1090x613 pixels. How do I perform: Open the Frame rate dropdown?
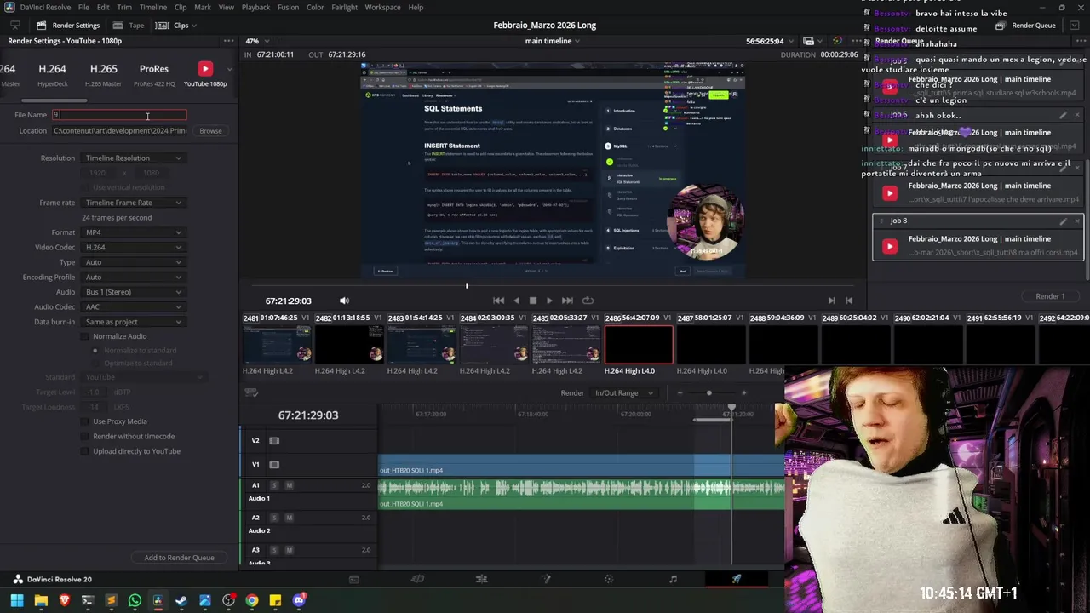pos(133,203)
